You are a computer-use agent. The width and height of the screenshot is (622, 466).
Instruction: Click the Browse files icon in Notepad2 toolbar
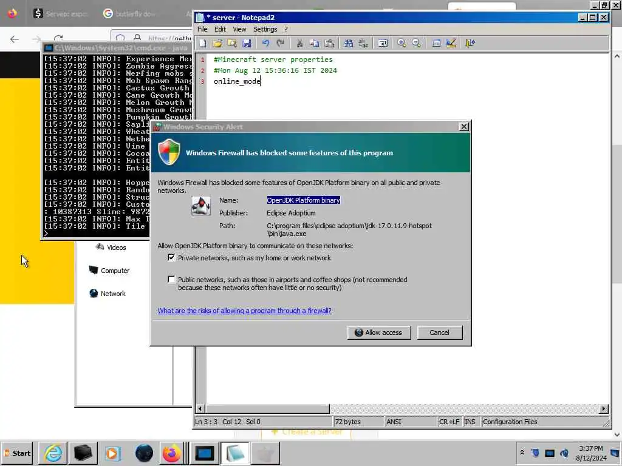coord(232,43)
